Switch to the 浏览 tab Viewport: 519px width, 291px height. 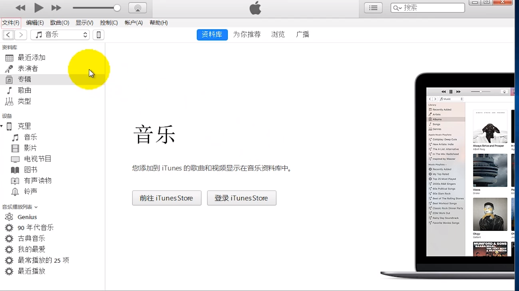[278, 35]
